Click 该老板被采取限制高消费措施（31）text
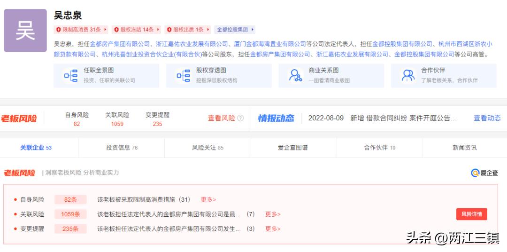This screenshot has width=507, height=252. coord(144,199)
